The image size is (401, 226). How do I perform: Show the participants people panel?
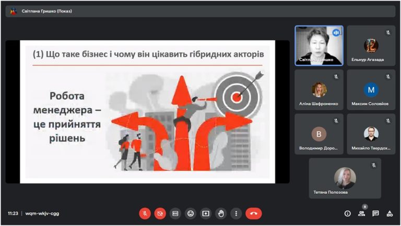coord(362,213)
